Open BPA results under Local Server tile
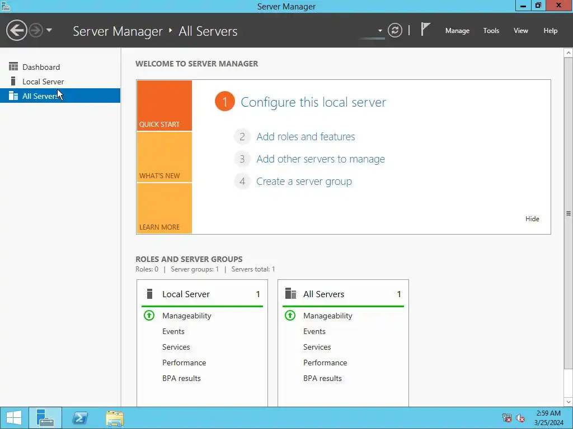This screenshot has width=573, height=429. [x=182, y=378]
